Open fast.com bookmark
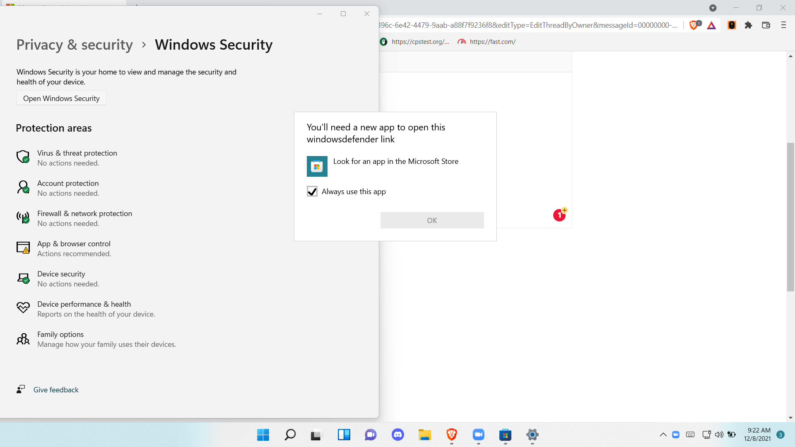Viewport: 795px width, 447px height. pos(487,42)
